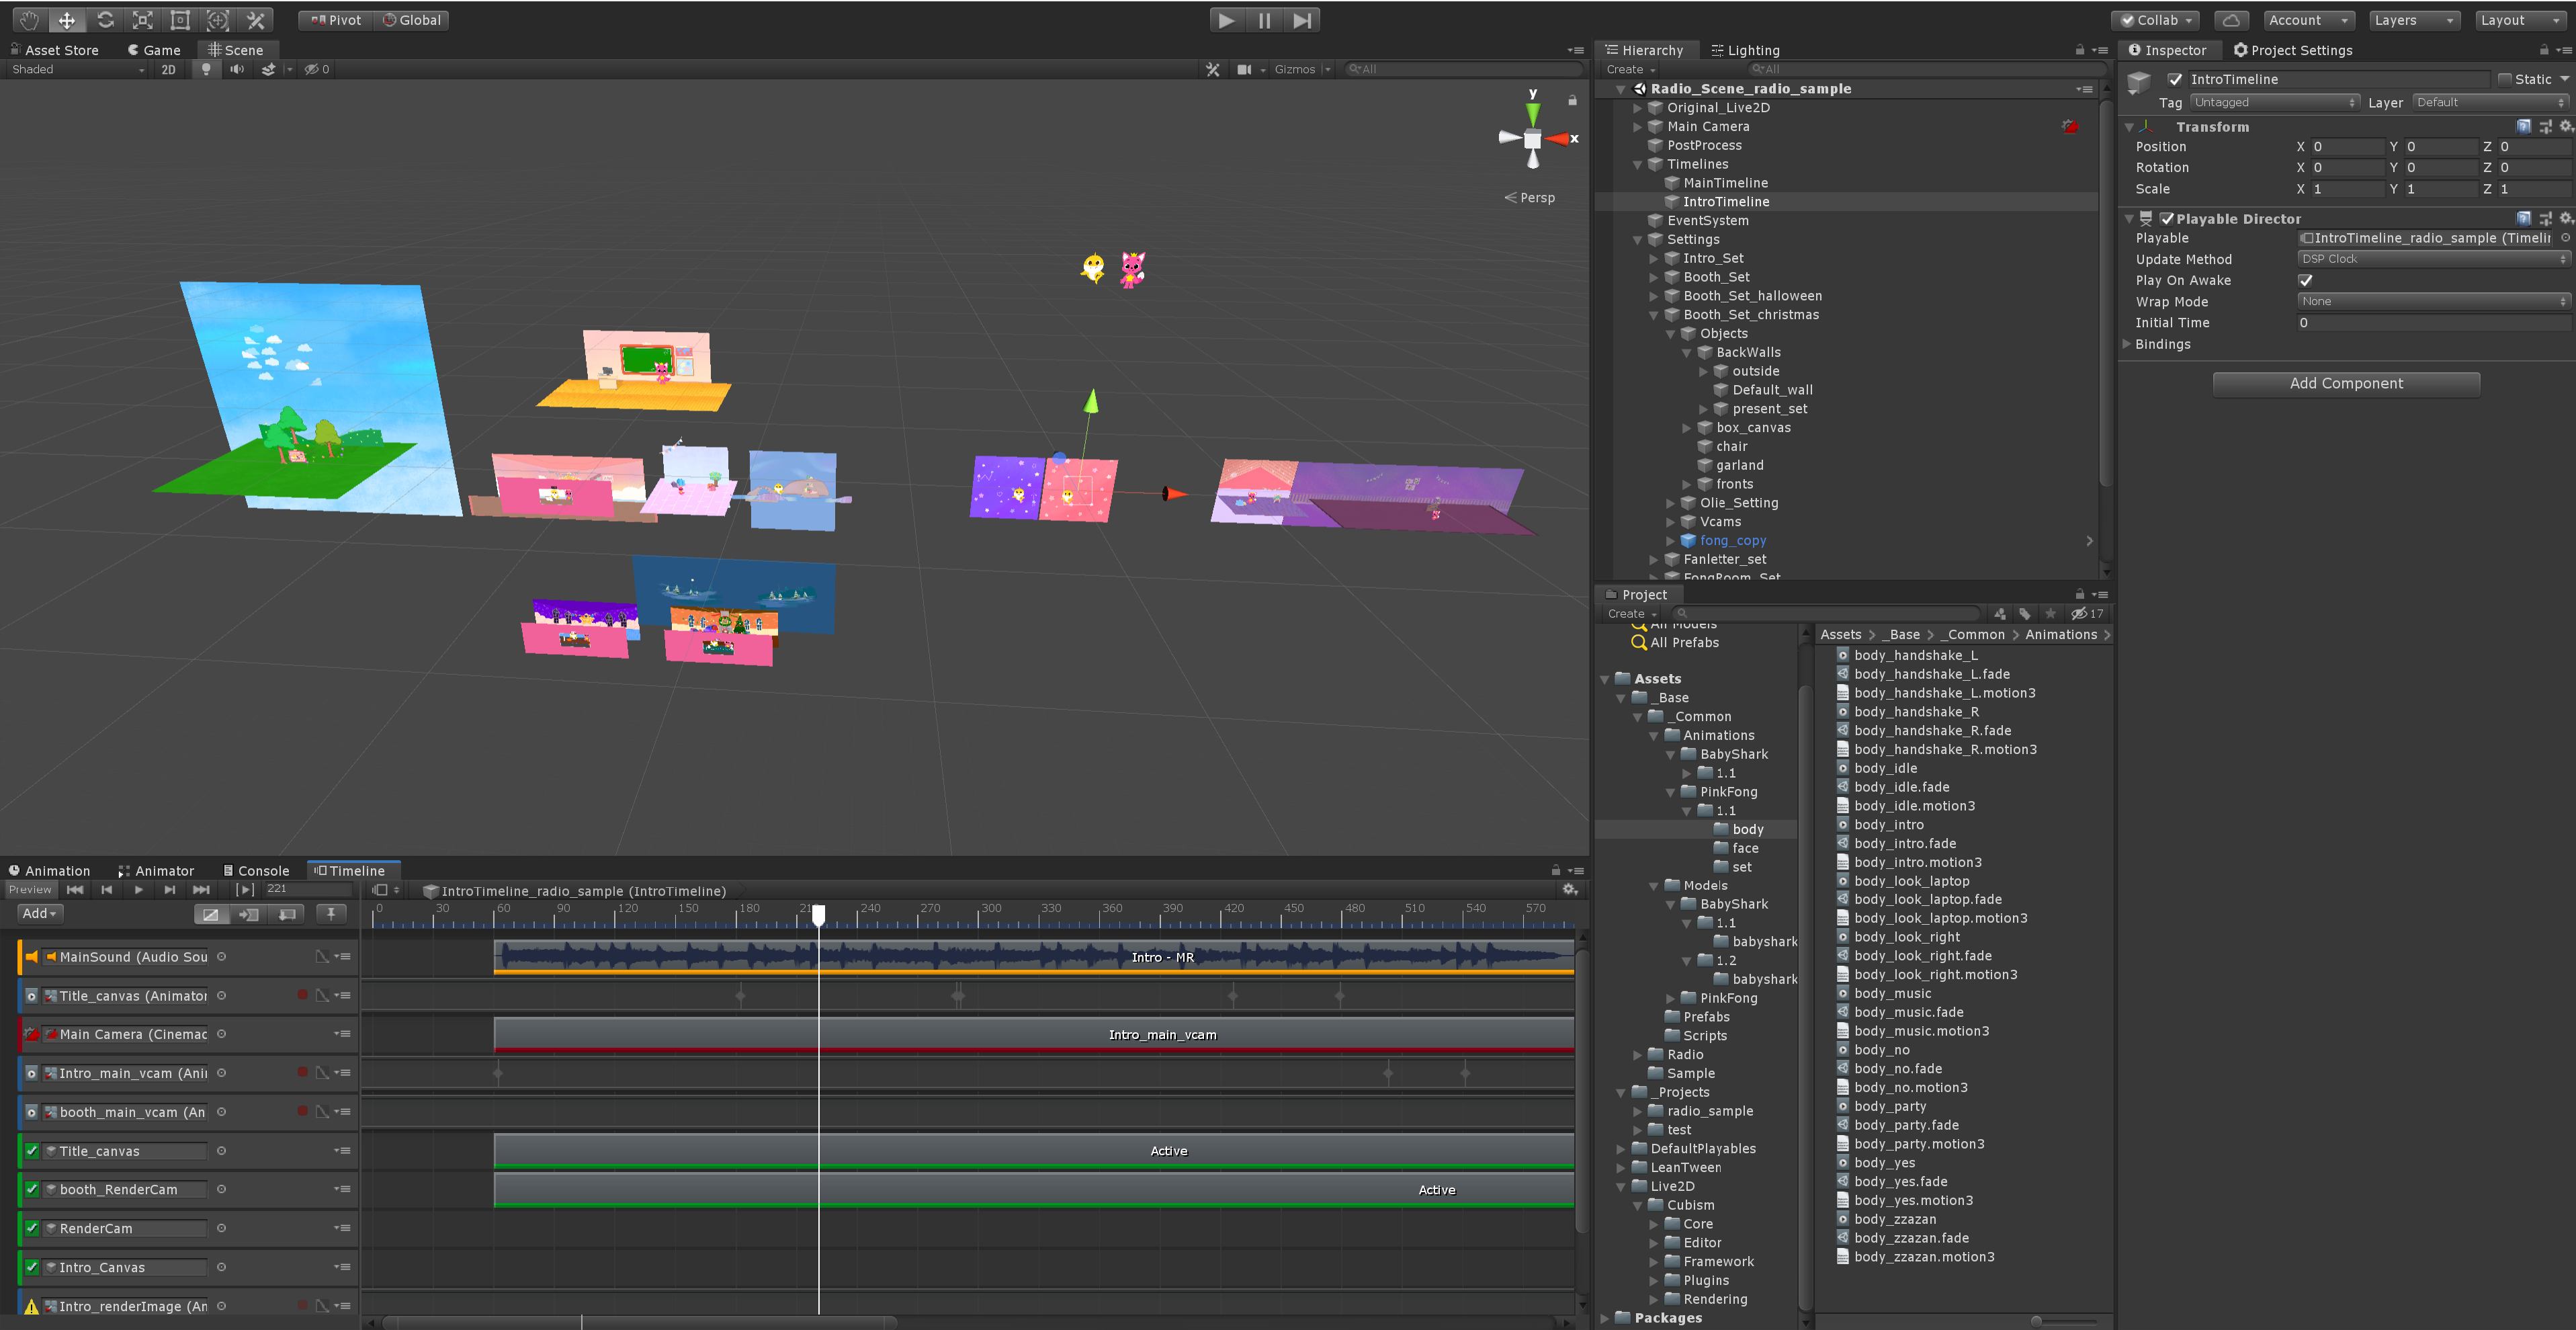The width and height of the screenshot is (2576, 1330).
Task: Open the custom editor tools icon
Action: [256, 20]
